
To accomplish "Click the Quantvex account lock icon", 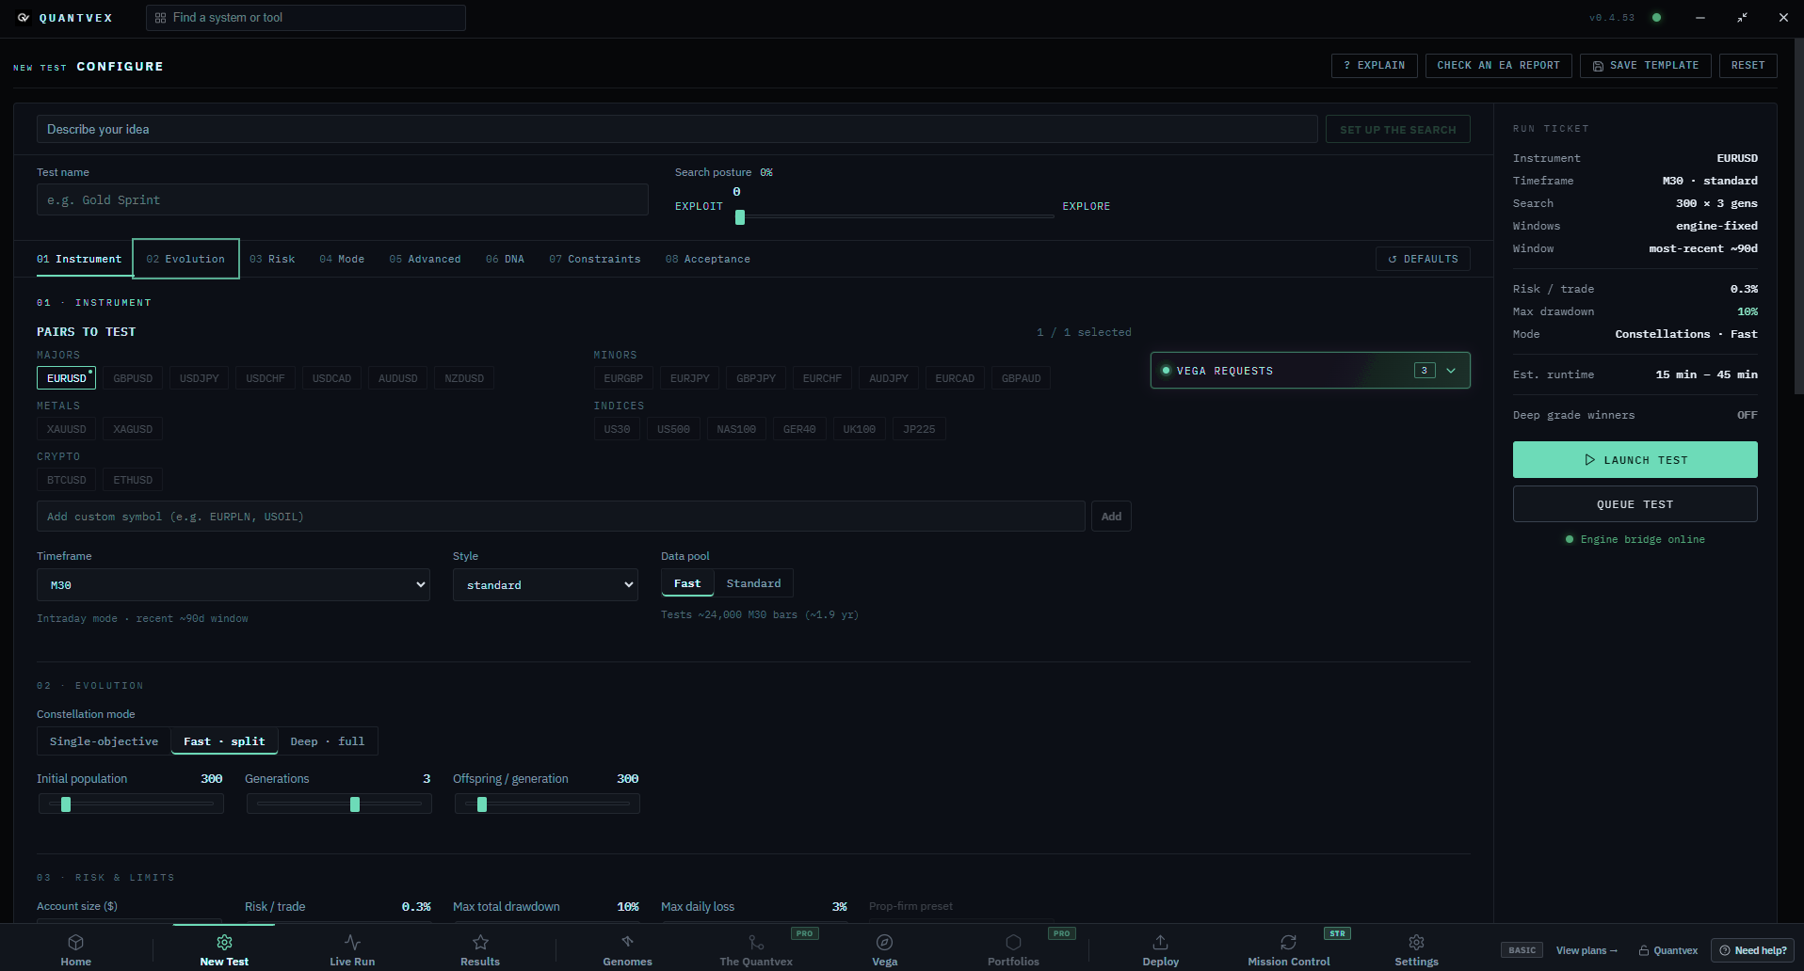I will point(1643,950).
